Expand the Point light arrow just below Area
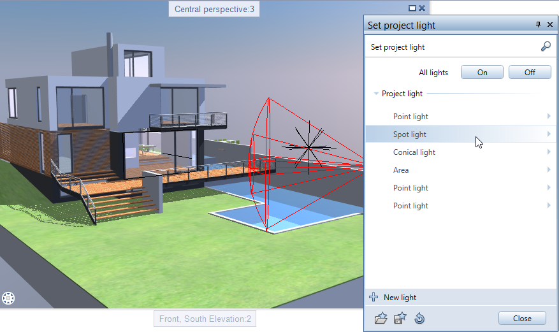The image size is (559, 332). [549, 187]
